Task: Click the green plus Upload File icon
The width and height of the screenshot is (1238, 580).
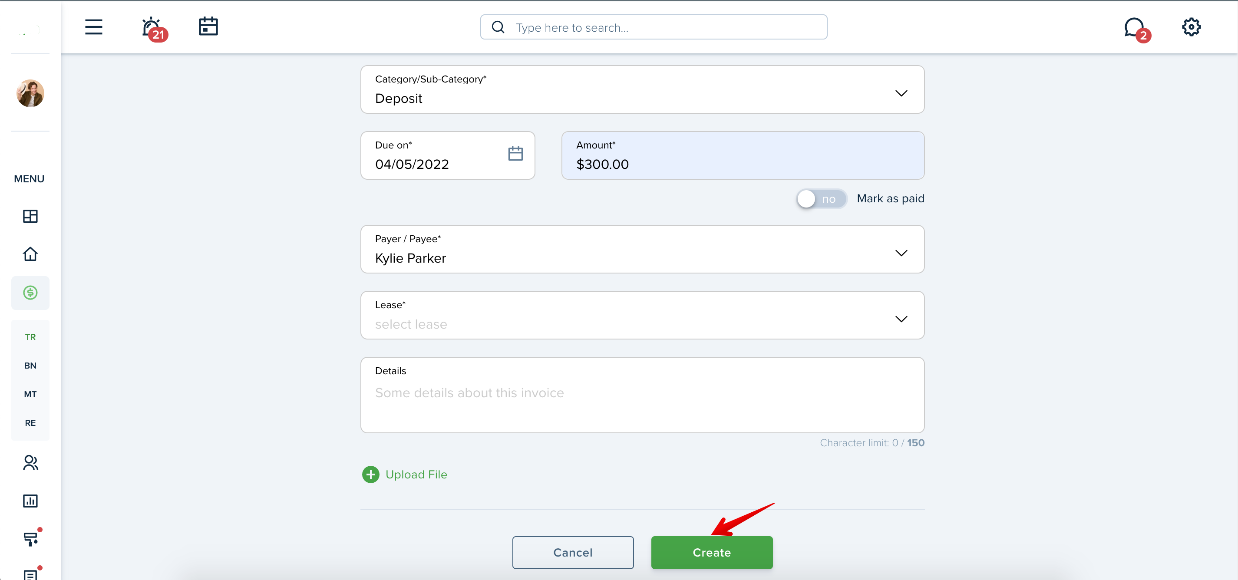Action: (x=370, y=475)
